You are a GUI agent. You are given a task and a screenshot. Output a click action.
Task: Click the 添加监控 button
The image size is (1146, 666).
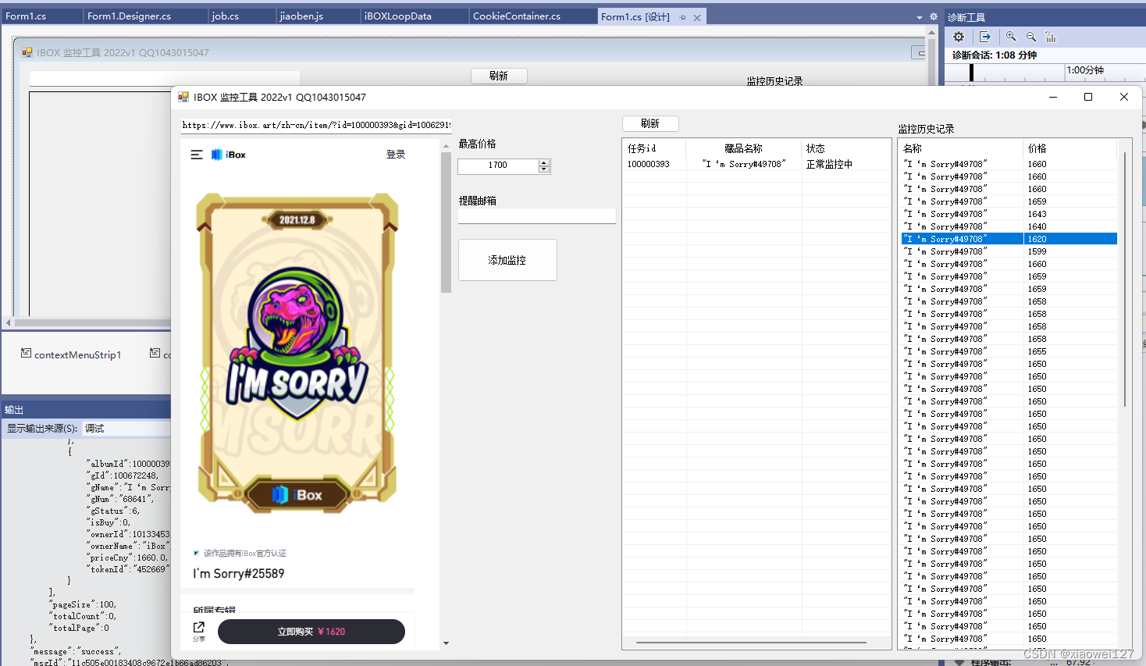point(507,260)
